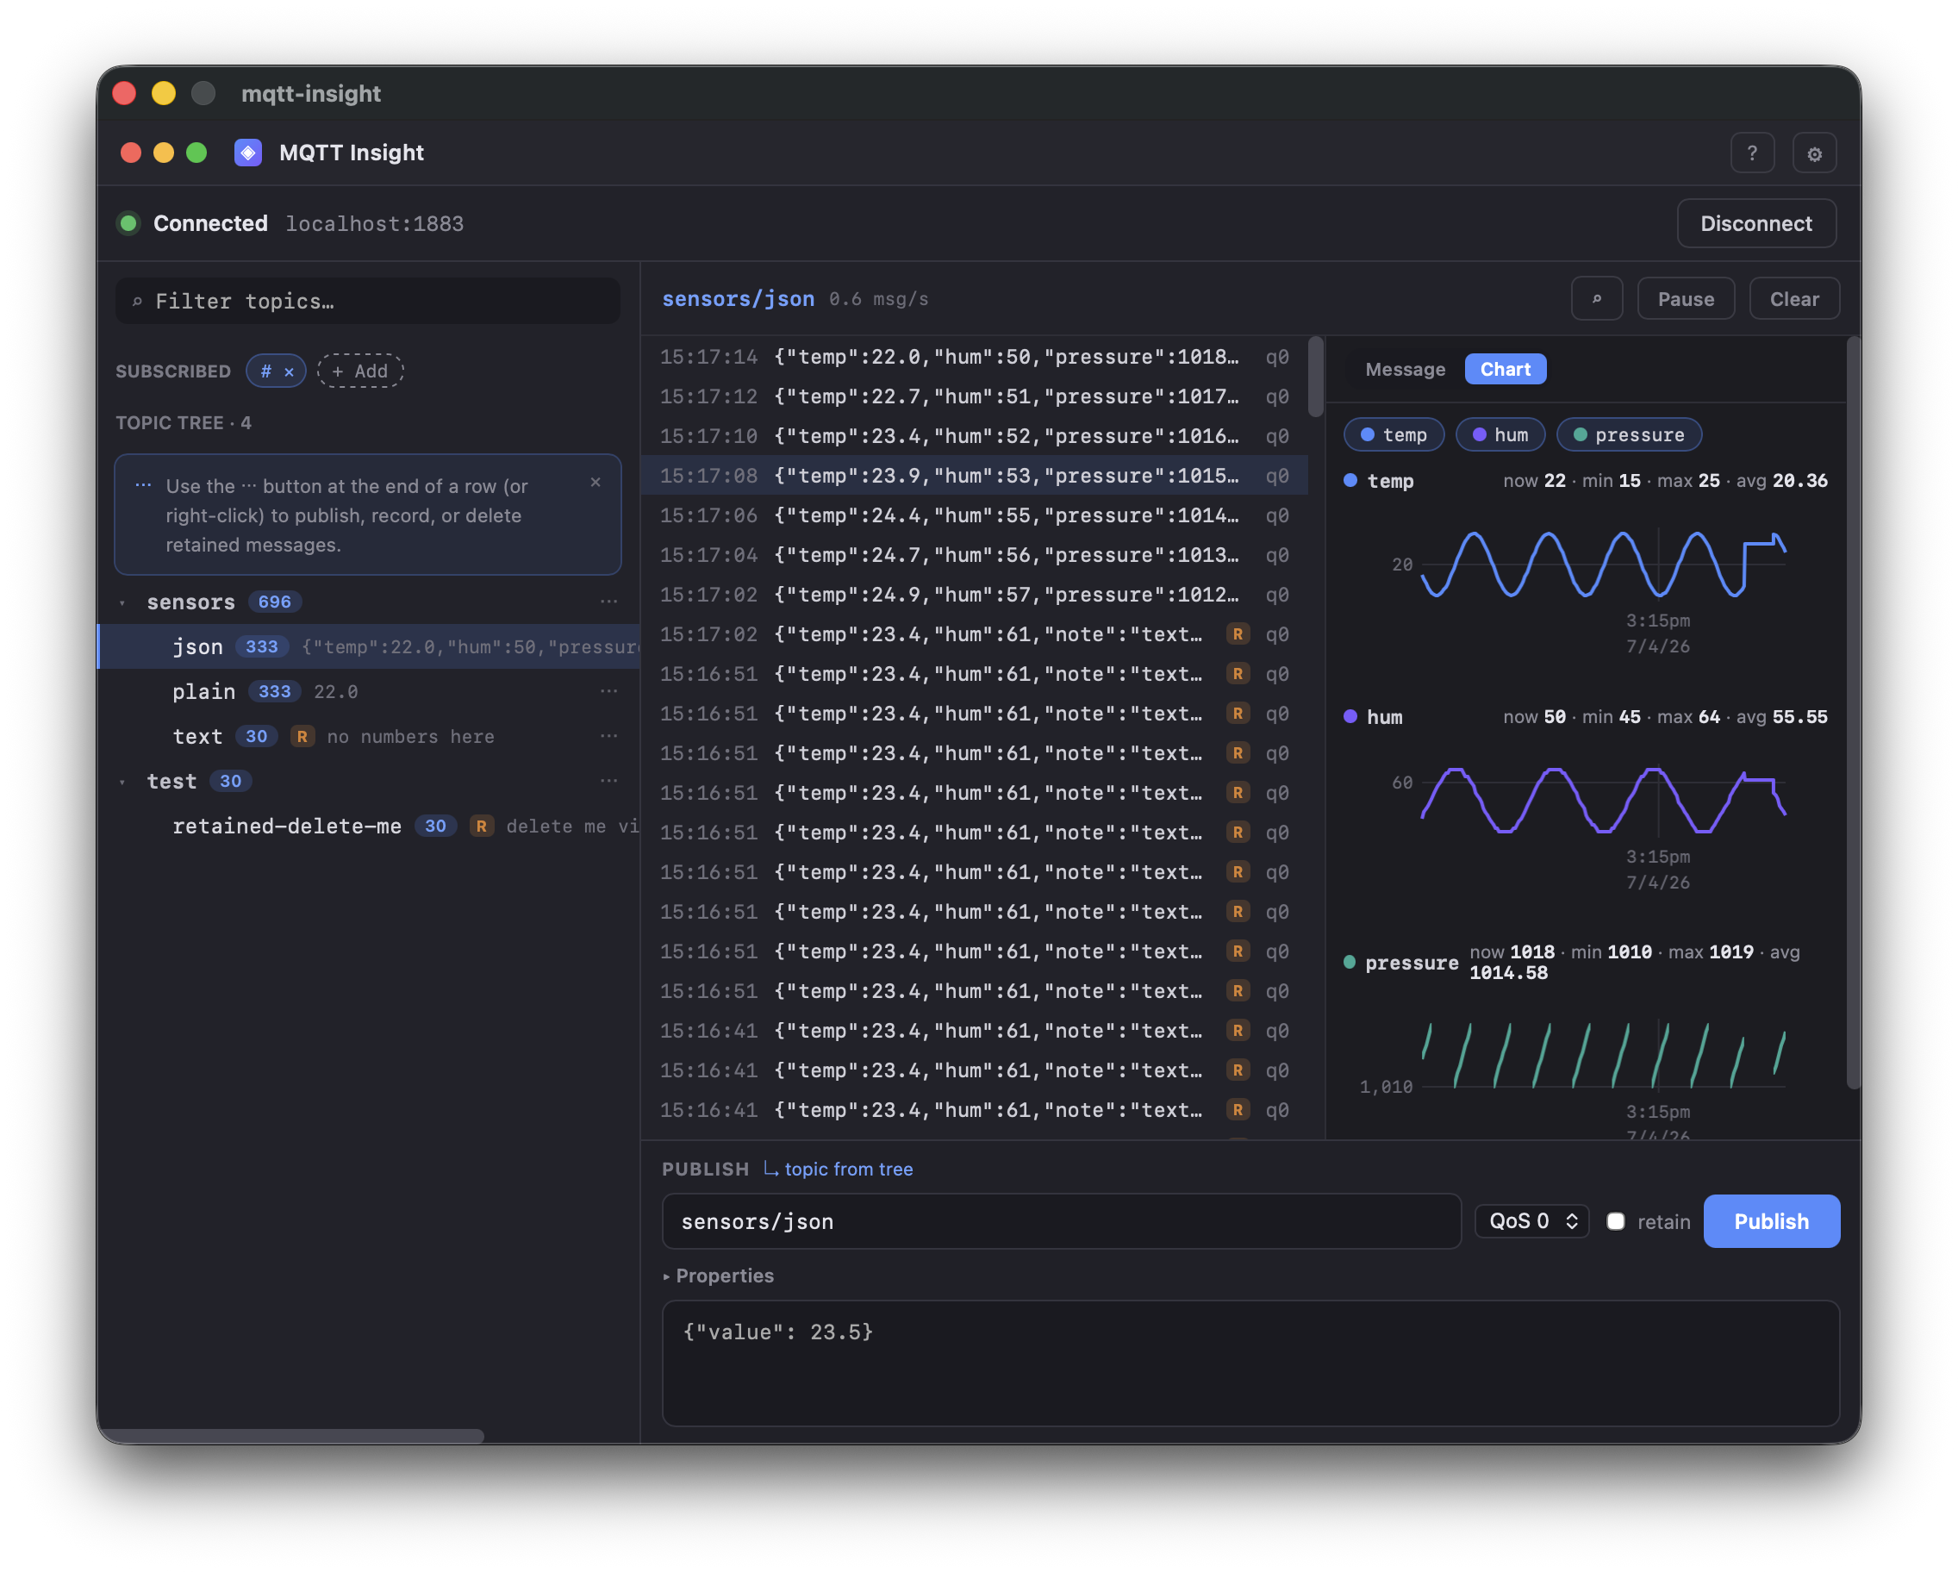This screenshot has width=1958, height=1572.
Task: Click the topic from tree link
Action: 848,1169
